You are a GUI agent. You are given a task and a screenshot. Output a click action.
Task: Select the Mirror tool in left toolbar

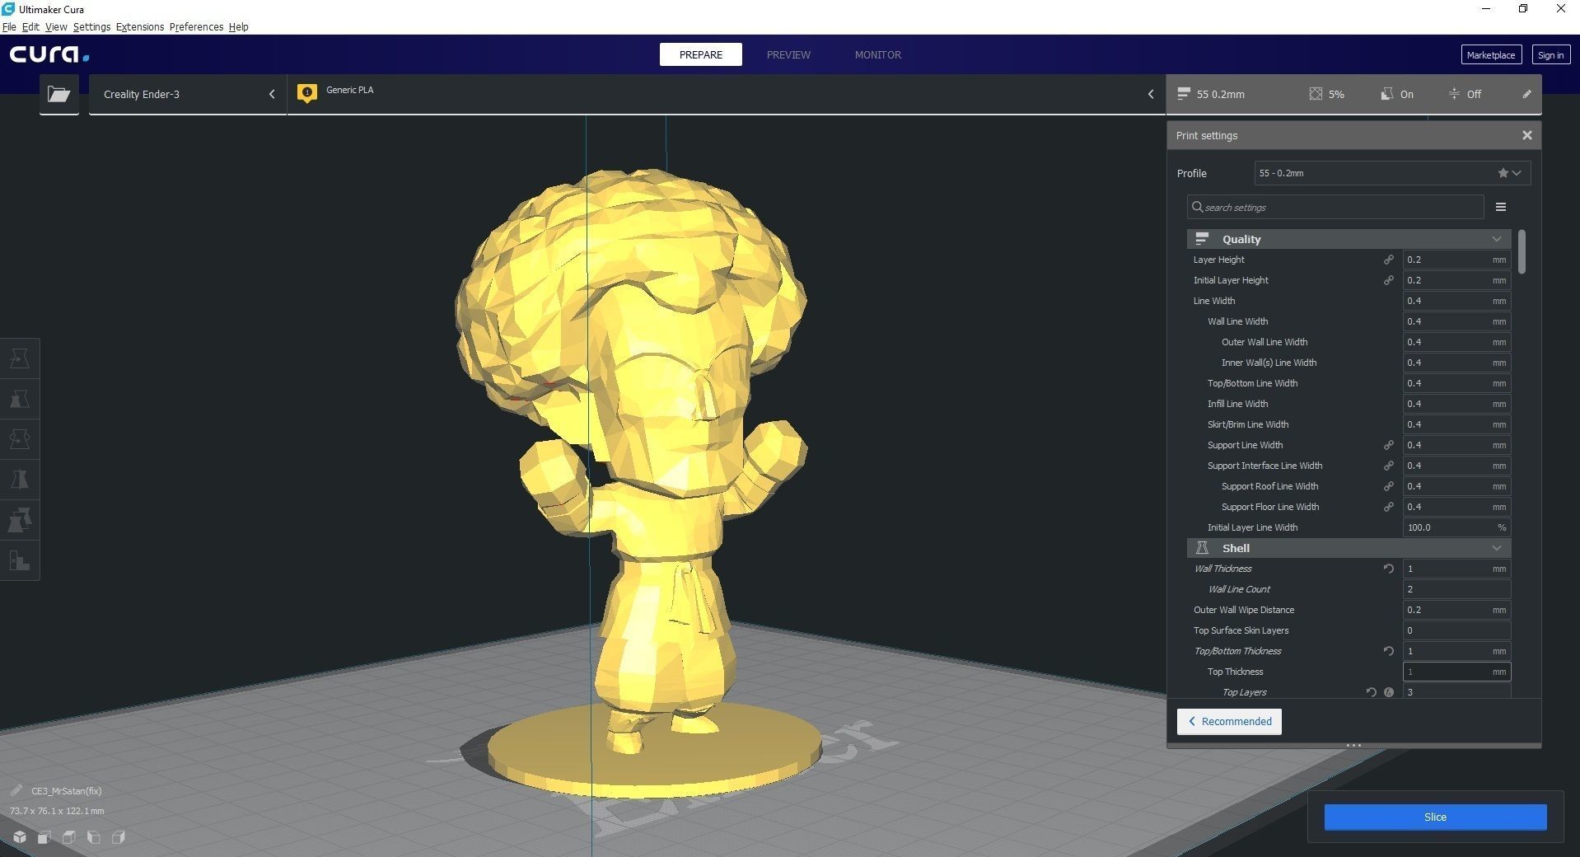point(19,480)
